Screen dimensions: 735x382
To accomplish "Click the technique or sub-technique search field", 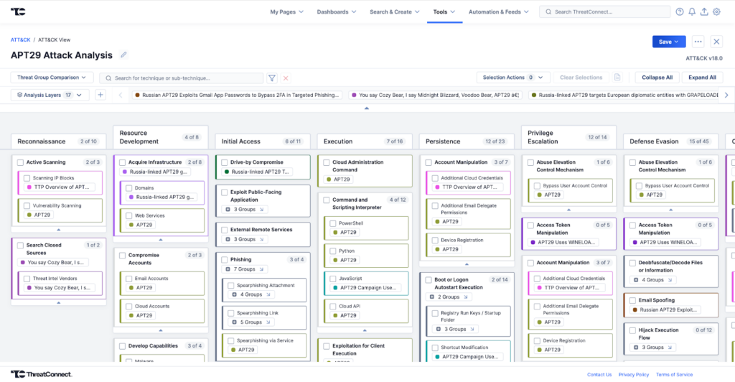I will pyautogui.click(x=187, y=78).
